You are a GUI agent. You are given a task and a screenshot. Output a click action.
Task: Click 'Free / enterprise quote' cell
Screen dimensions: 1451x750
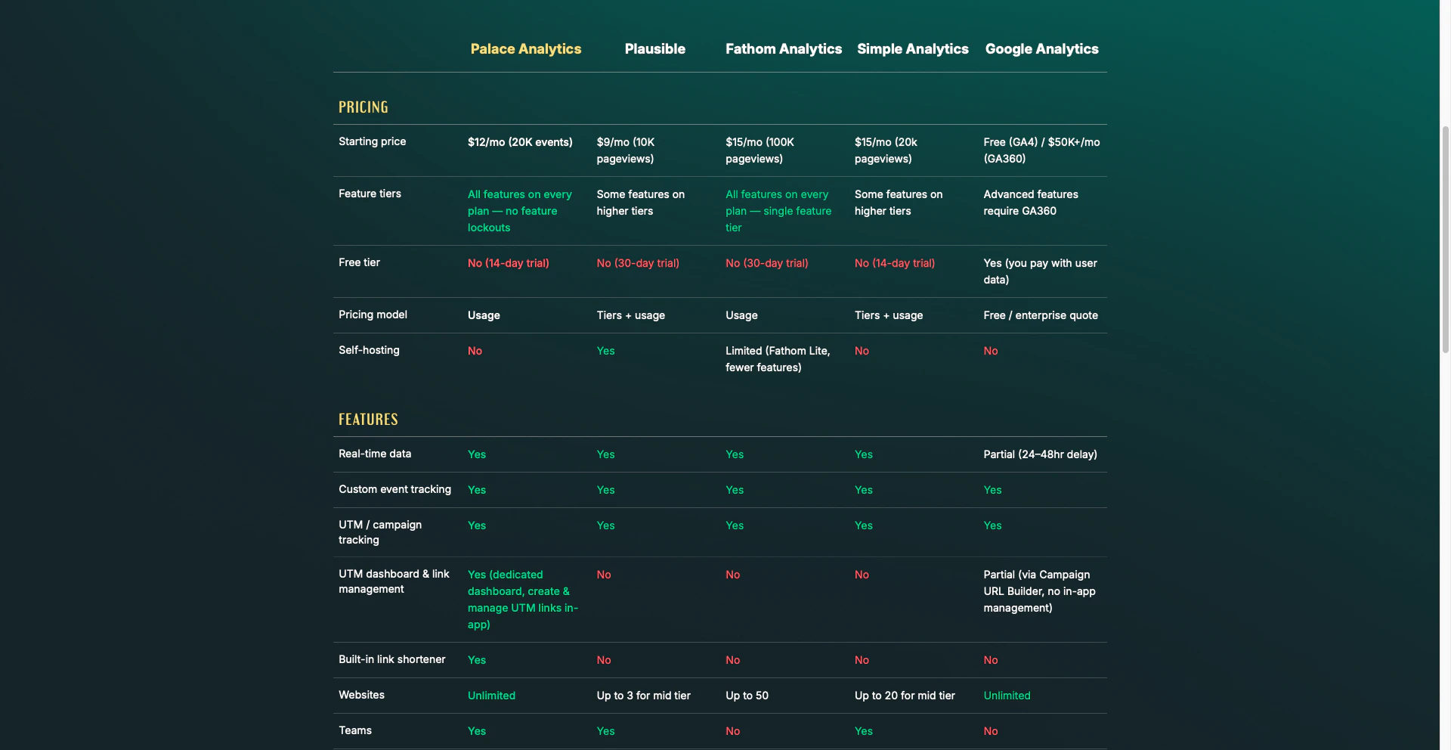pyautogui.click(x=1041, y=315)
